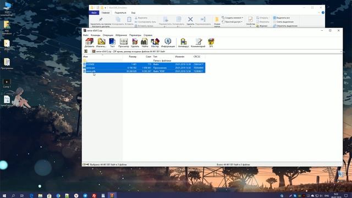Image resolution: width=352 pixels, height=198 pixels.
Task: Click the active WinRAR taskbar icon
Action: coord(112,196)
